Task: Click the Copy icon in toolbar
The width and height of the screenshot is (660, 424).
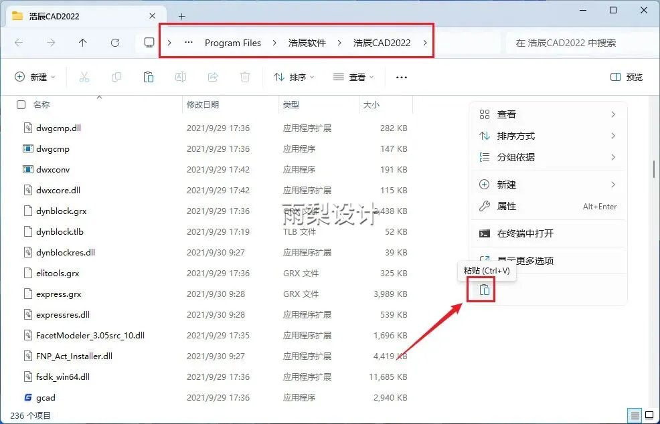Action: point(116,77)
